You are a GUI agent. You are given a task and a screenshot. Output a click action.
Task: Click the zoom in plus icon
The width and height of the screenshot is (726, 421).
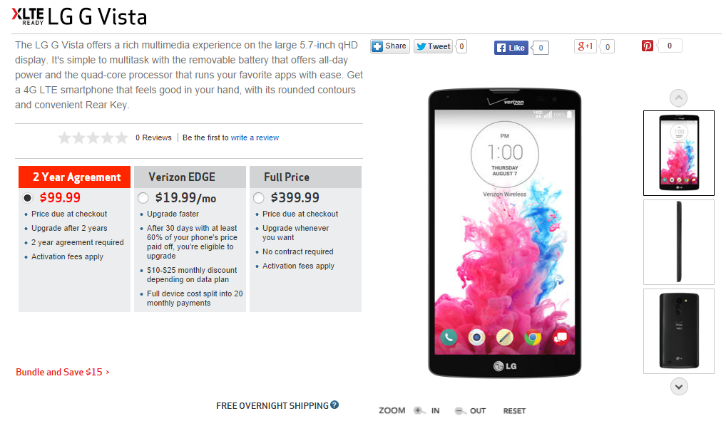[418, 410]
